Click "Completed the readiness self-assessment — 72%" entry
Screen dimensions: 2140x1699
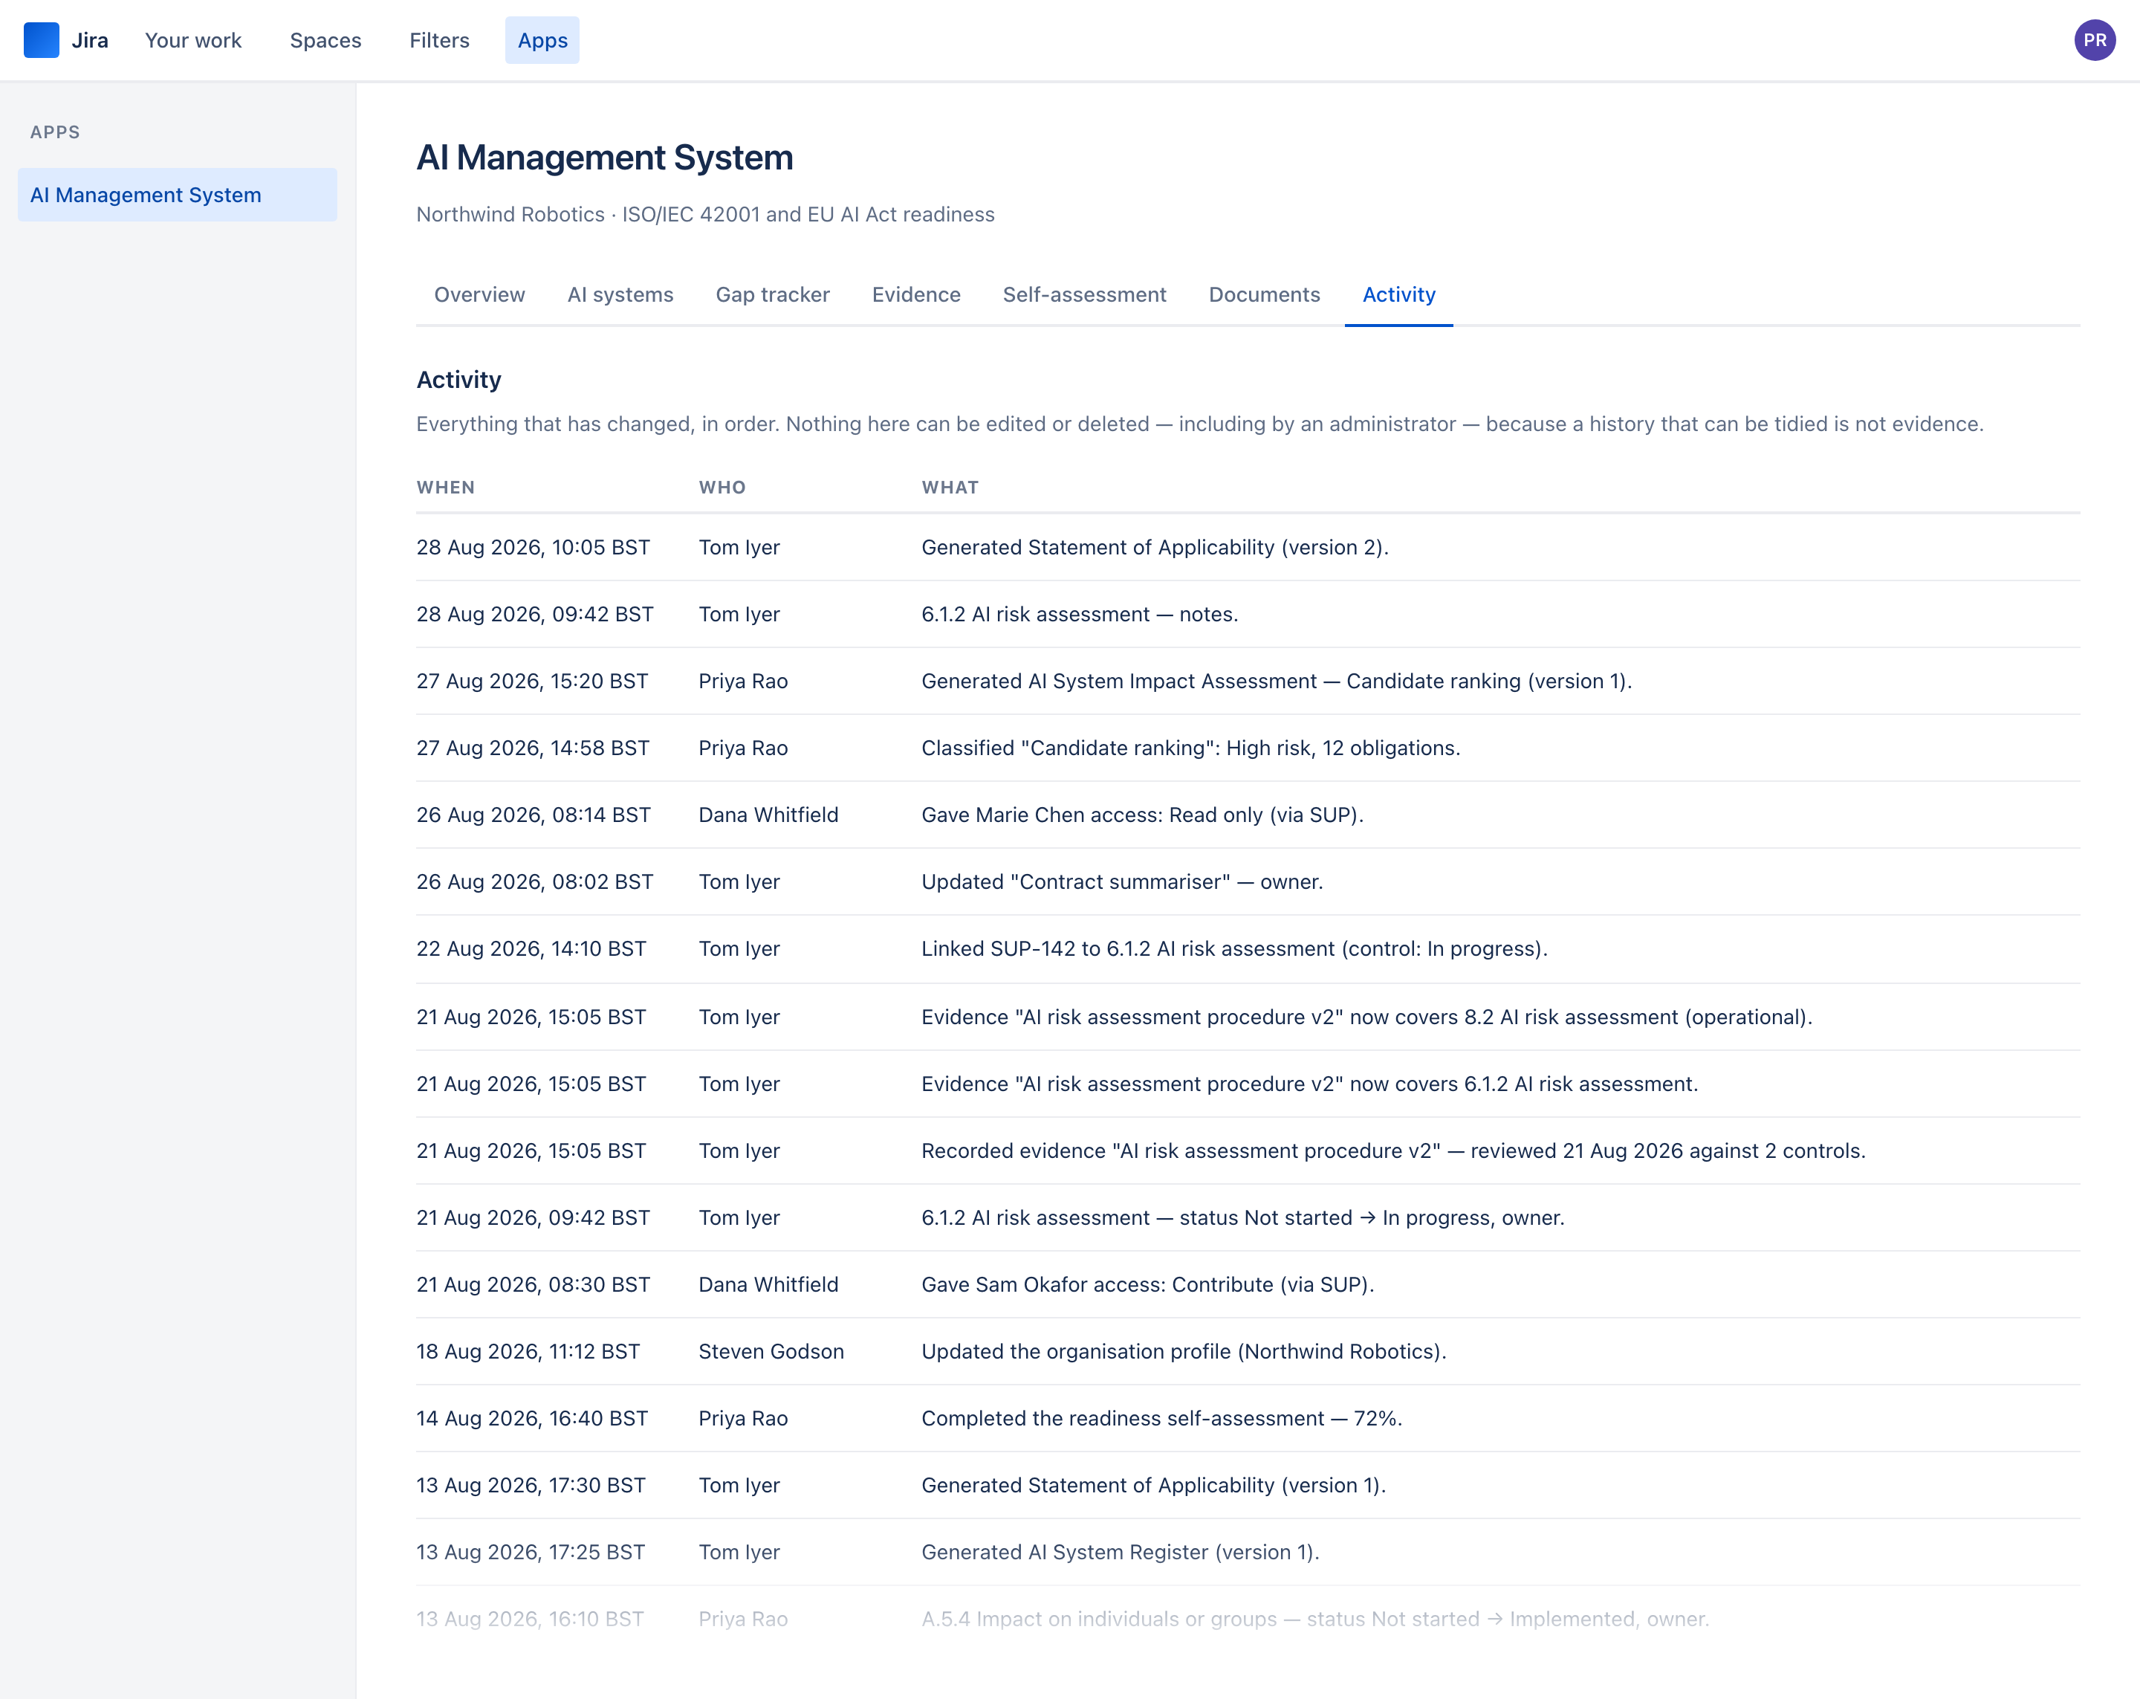tap(1162, 1419)
